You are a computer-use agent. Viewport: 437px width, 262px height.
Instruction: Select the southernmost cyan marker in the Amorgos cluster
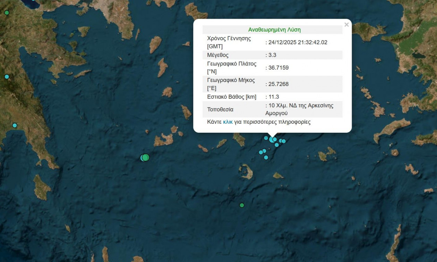[x=266, y=157]
